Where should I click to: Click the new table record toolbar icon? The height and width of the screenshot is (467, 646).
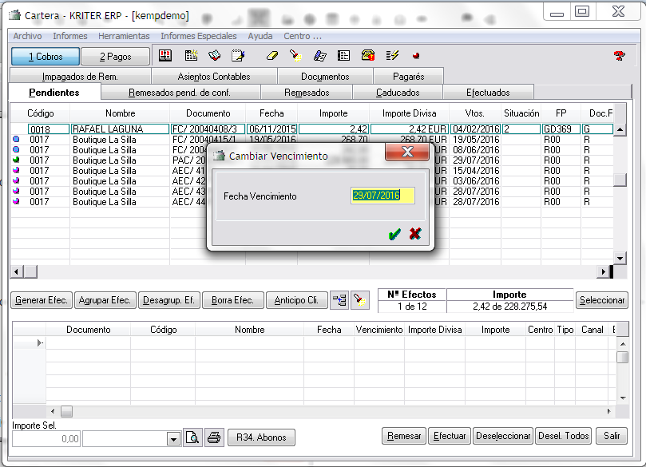click(x=191, y=56)
